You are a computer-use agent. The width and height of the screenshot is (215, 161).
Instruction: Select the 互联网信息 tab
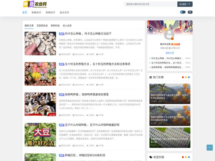pos(42,26)
